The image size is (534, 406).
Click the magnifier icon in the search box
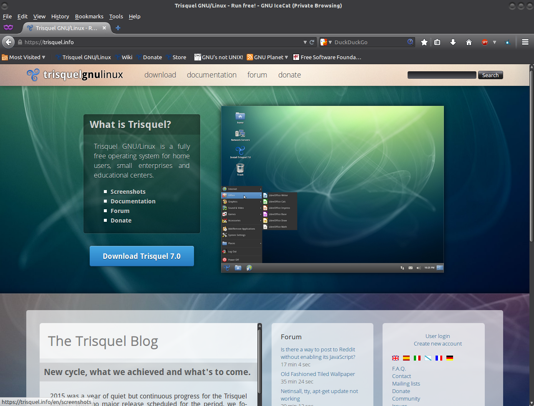click(x=410, y=42)
